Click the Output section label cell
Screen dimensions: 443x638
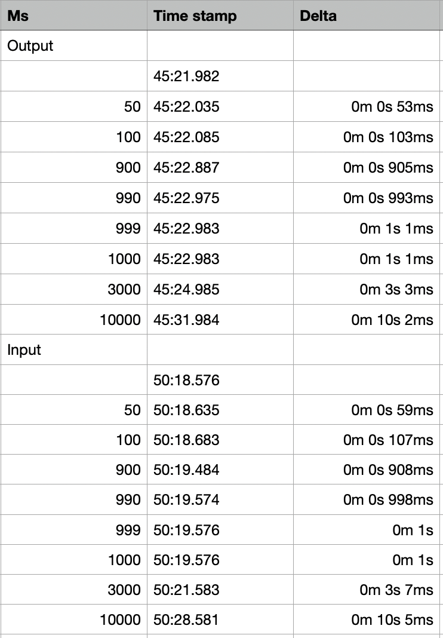click(x=73, y=45)
